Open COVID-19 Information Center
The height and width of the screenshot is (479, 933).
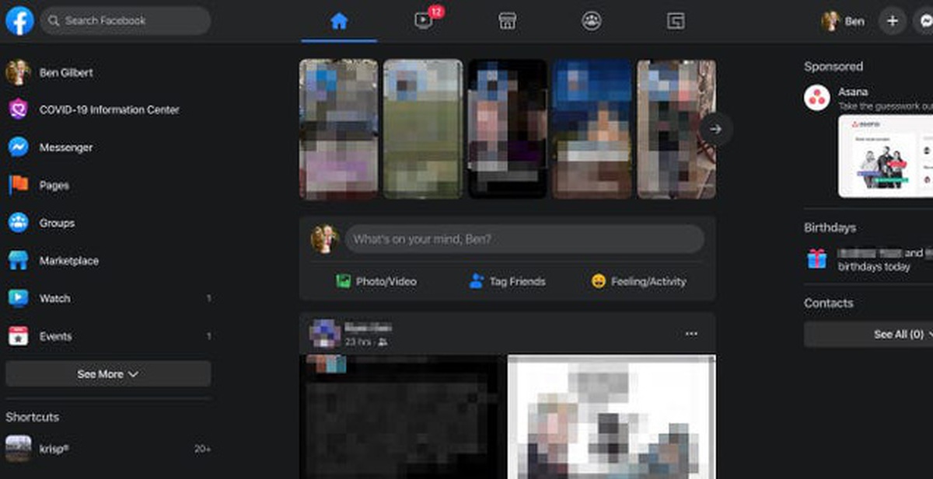pos(109,109)
